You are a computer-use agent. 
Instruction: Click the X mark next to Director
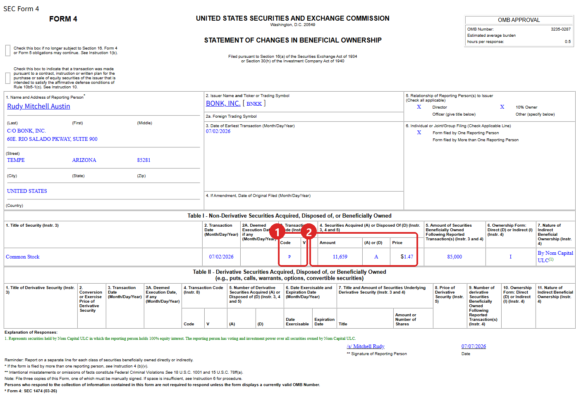click(x=419, y=107)
